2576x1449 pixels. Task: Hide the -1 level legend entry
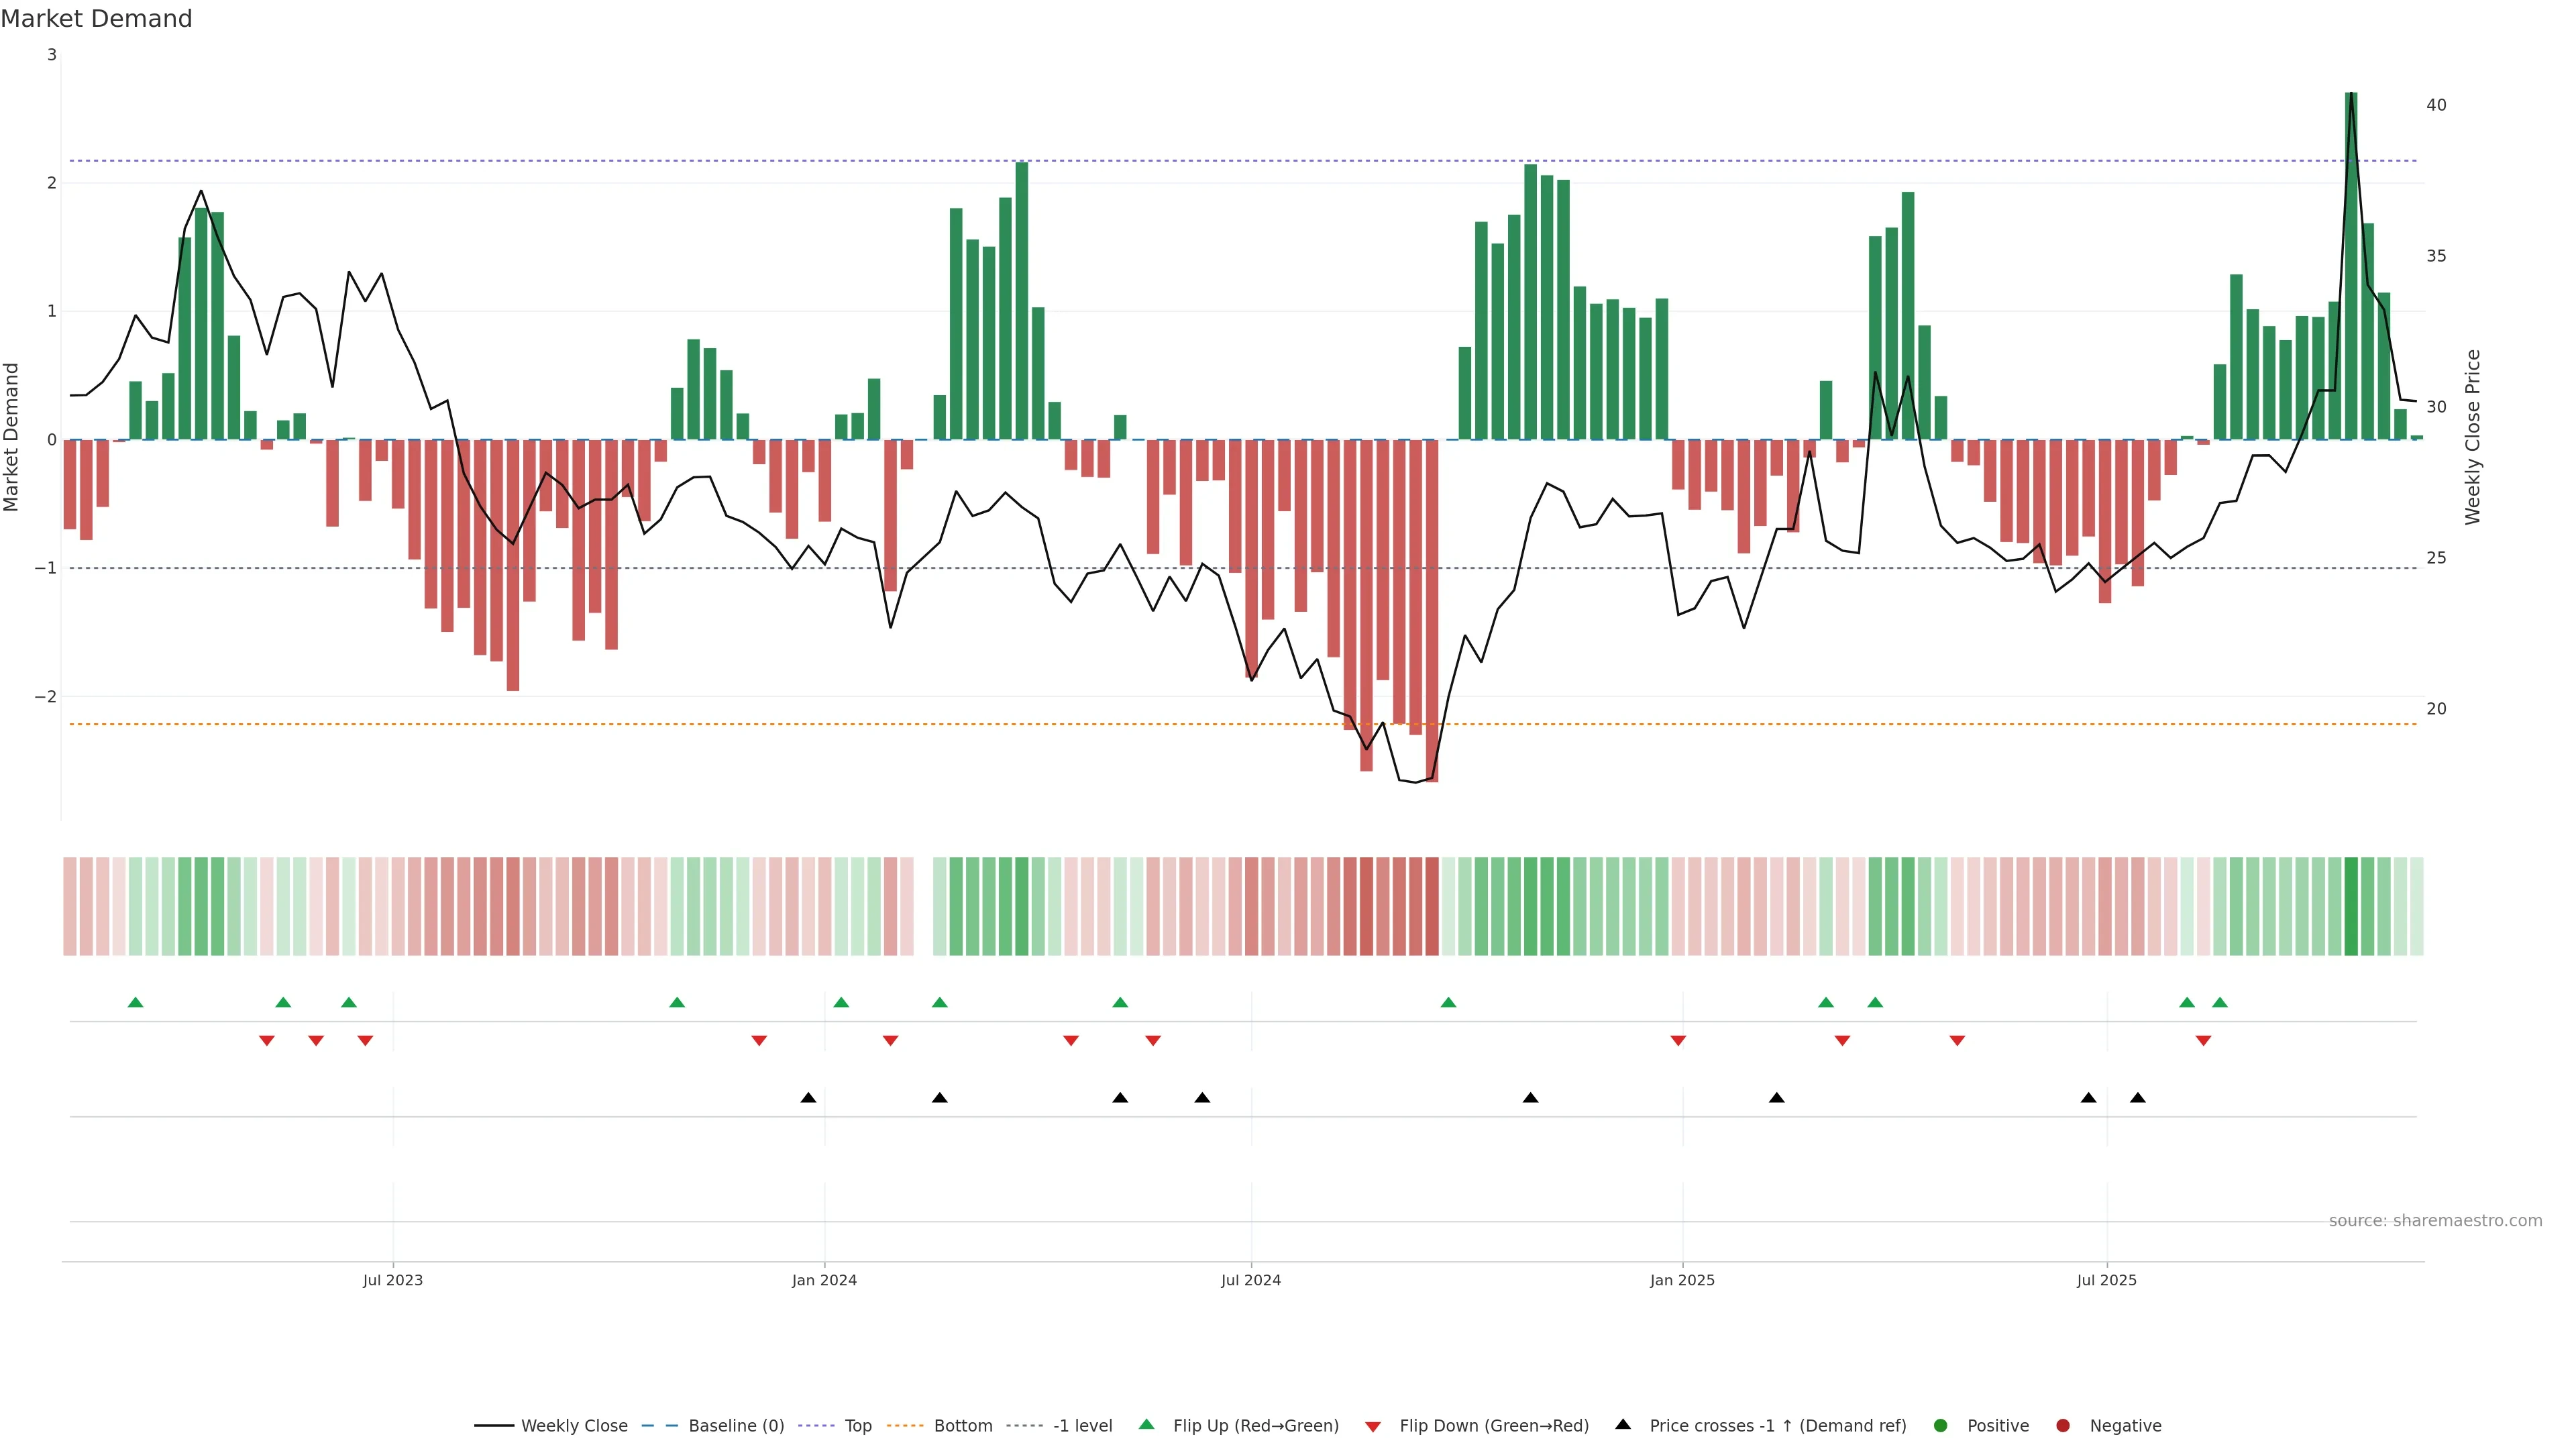1082,1426
